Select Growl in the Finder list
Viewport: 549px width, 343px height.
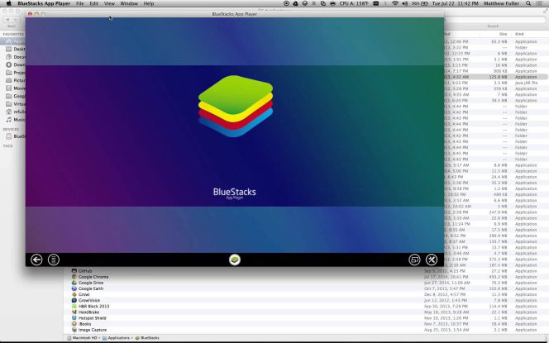[x=84, y=295]
